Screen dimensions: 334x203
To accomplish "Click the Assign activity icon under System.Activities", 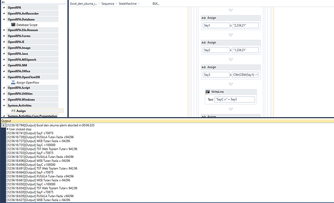I will (x=13, y=110).
